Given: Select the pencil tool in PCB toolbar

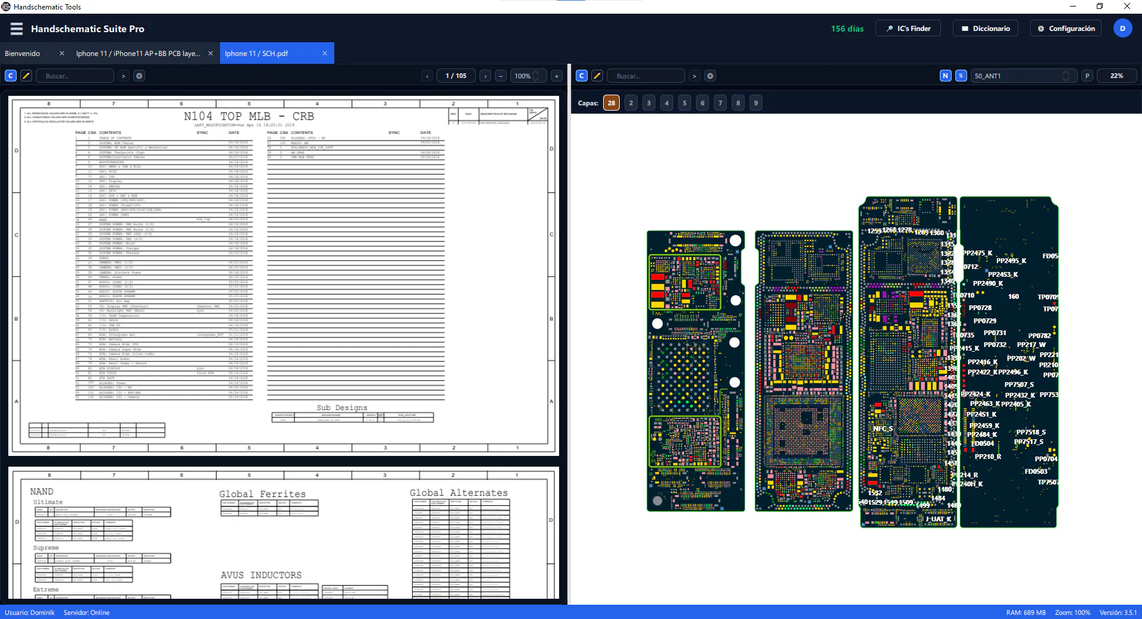Looking at the screenshot, I should pos(597,76).
